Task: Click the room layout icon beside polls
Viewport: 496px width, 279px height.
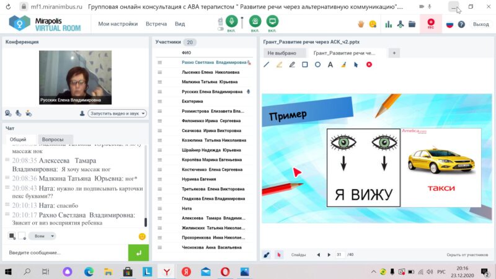Action: [401, 24]
